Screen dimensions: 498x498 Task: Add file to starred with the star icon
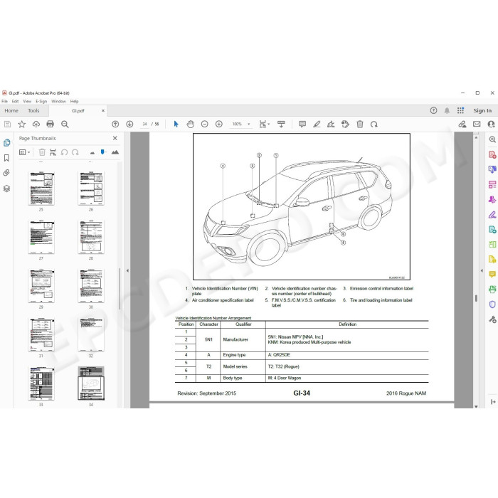coord(21,124)
